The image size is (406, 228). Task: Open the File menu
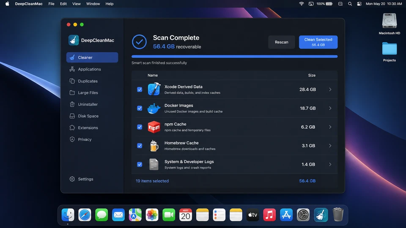point(51,4)
